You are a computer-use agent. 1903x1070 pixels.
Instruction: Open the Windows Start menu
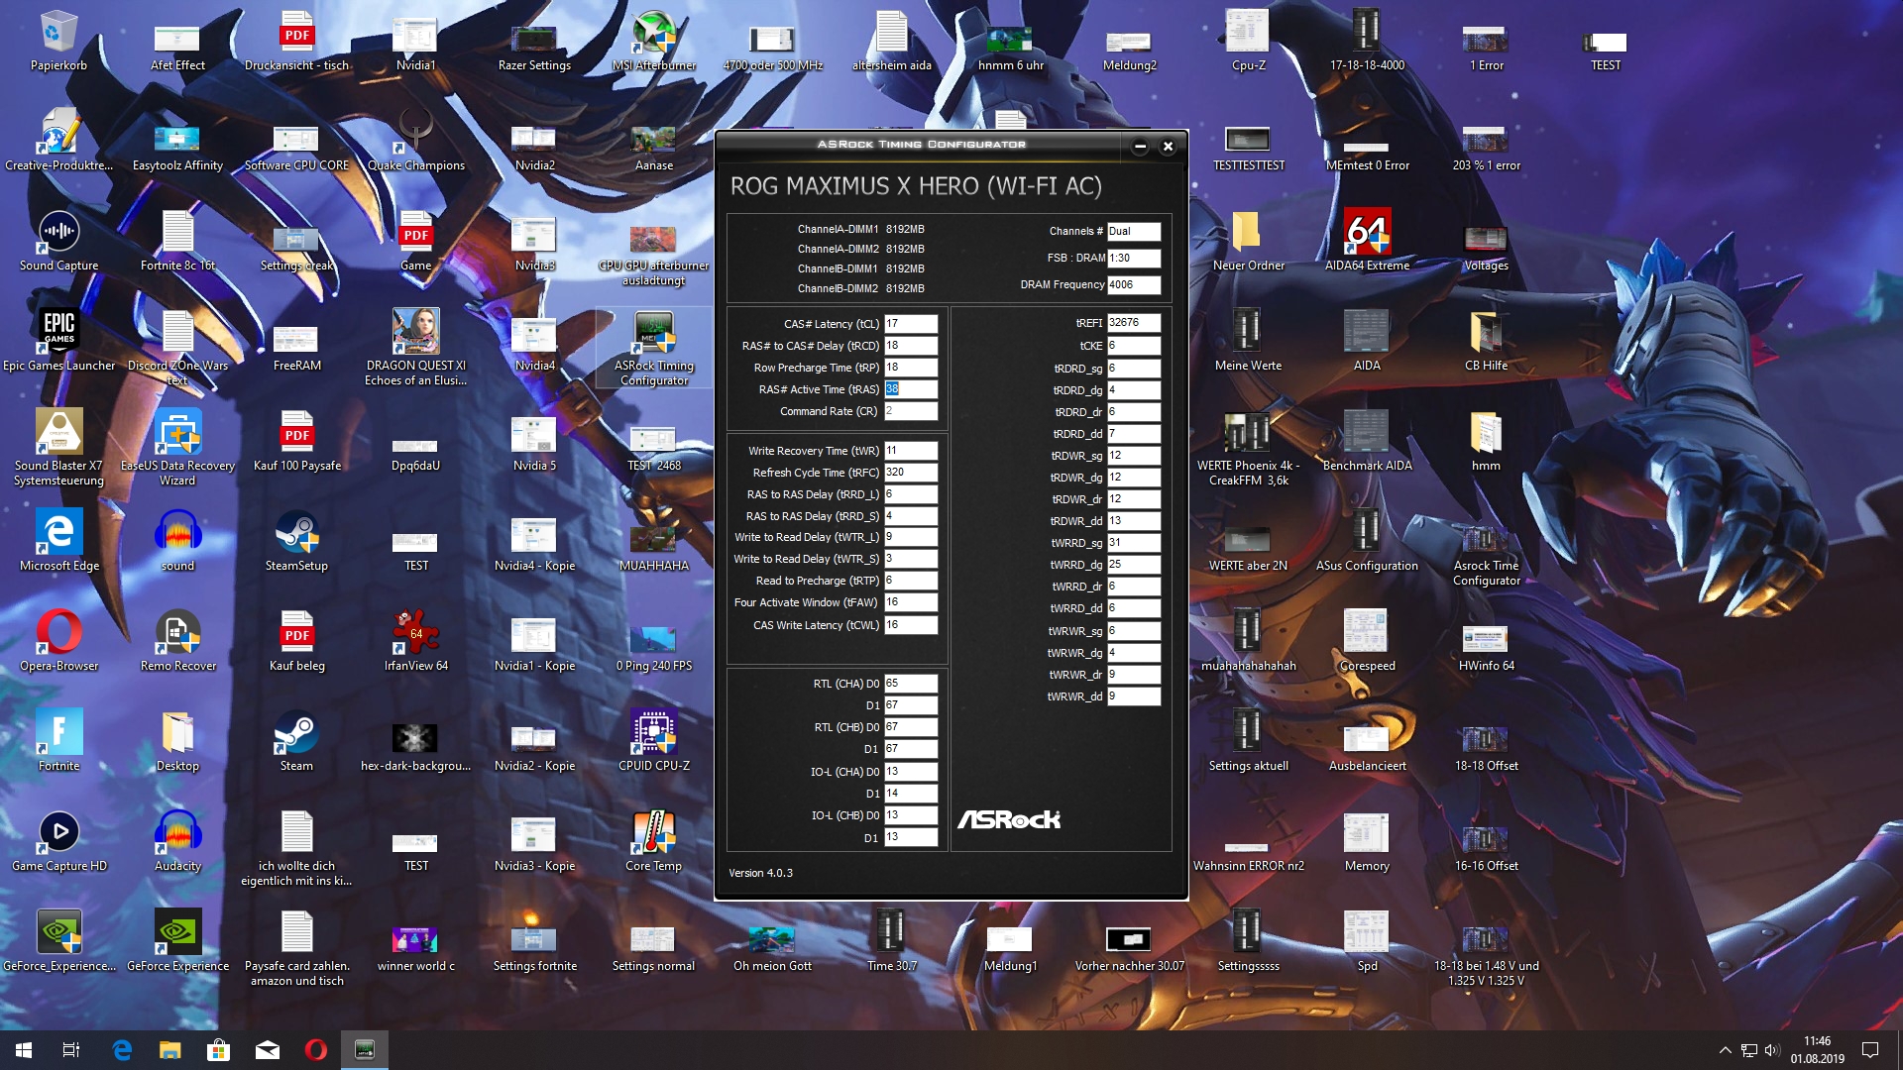24,1050
